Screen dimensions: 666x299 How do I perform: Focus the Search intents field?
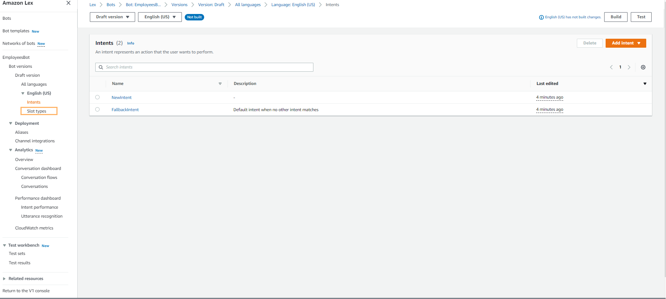(x=204, y=67)
